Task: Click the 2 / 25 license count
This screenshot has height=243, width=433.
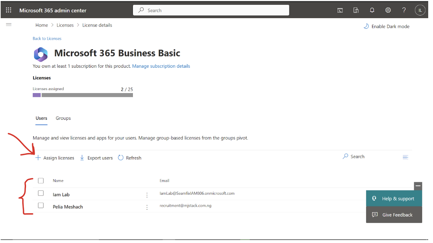Action: pyautogui.click(x=127, y=89)
